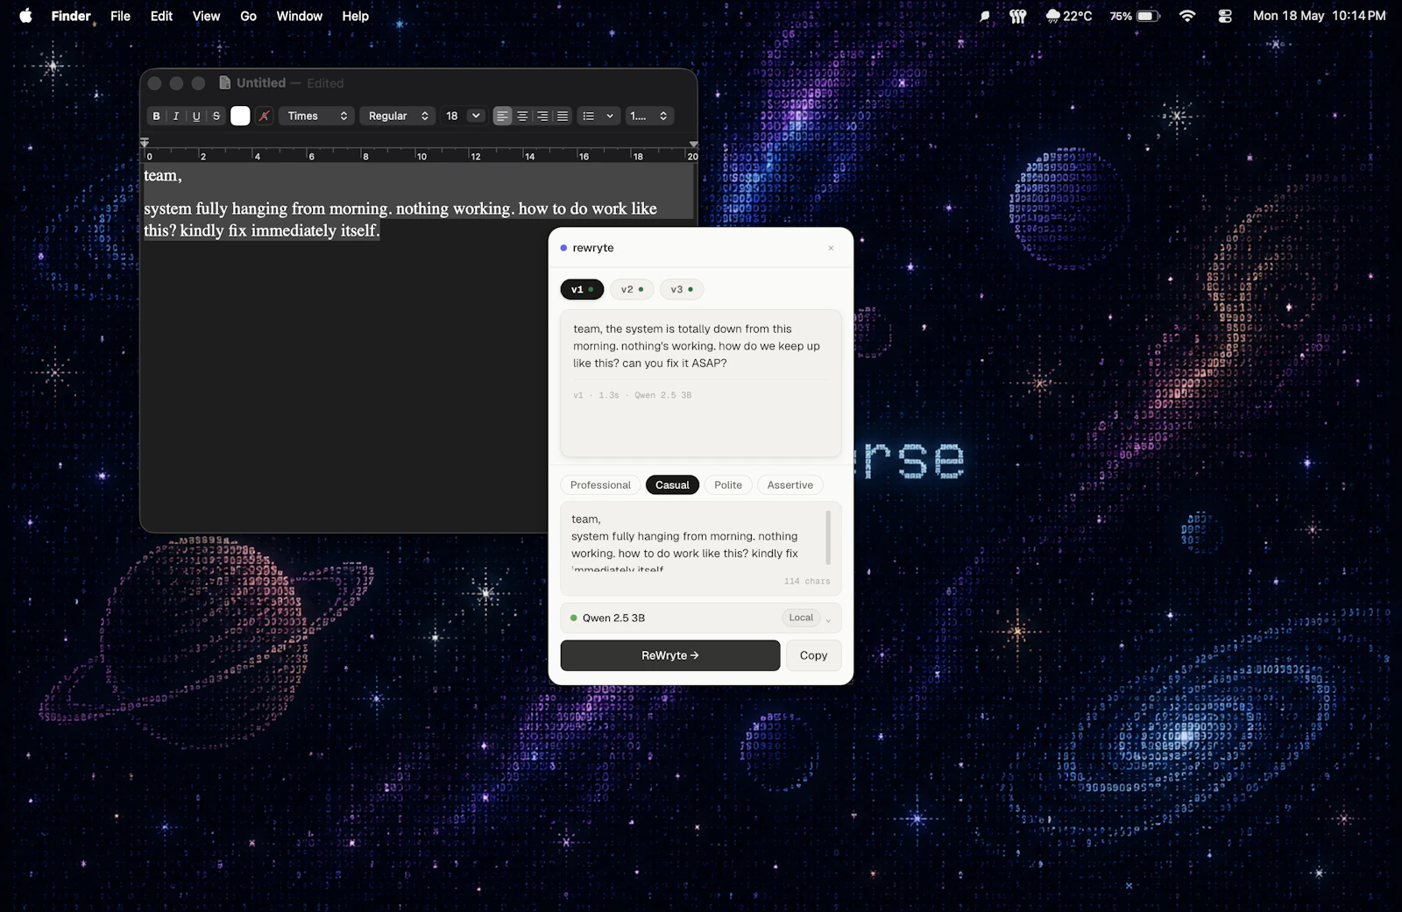Click the document icon beside Untitled title
1402x912 pixels.
click(x=225, y=82)
